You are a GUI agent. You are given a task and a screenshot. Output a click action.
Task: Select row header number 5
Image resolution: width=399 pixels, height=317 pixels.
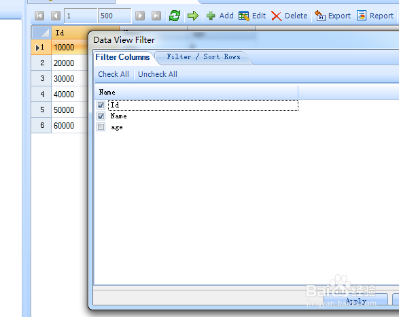tap(41, 110)
